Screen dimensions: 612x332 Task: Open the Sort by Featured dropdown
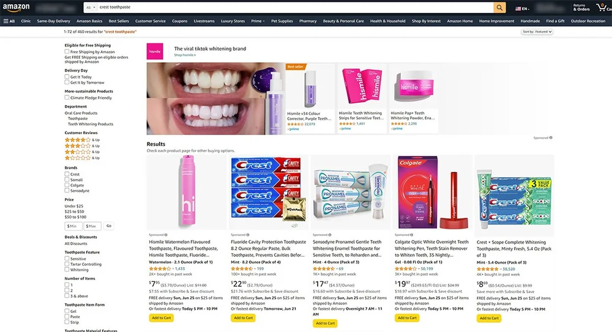coord(537,32)
